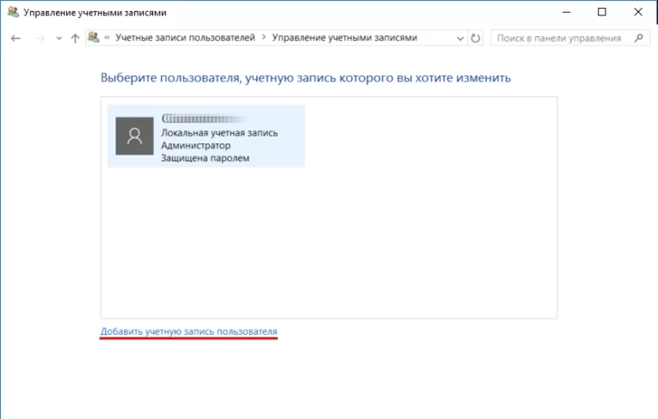Click the magnifier search icon

638,39
